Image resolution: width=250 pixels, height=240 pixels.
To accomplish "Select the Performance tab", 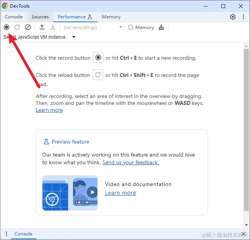I will [75, 17].
